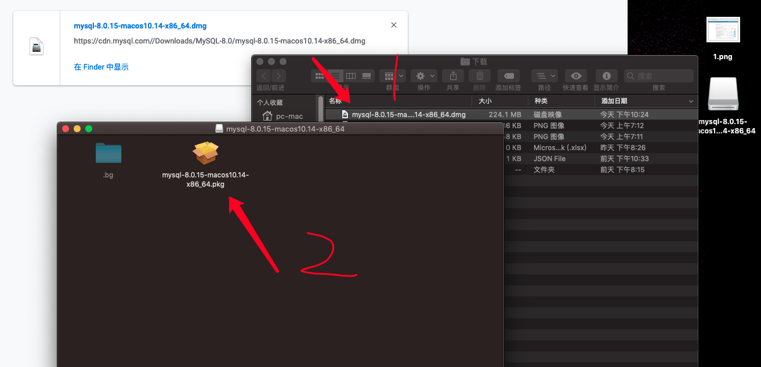
Task: Click 个人收藏 sidebar section header
Action: 271,102
